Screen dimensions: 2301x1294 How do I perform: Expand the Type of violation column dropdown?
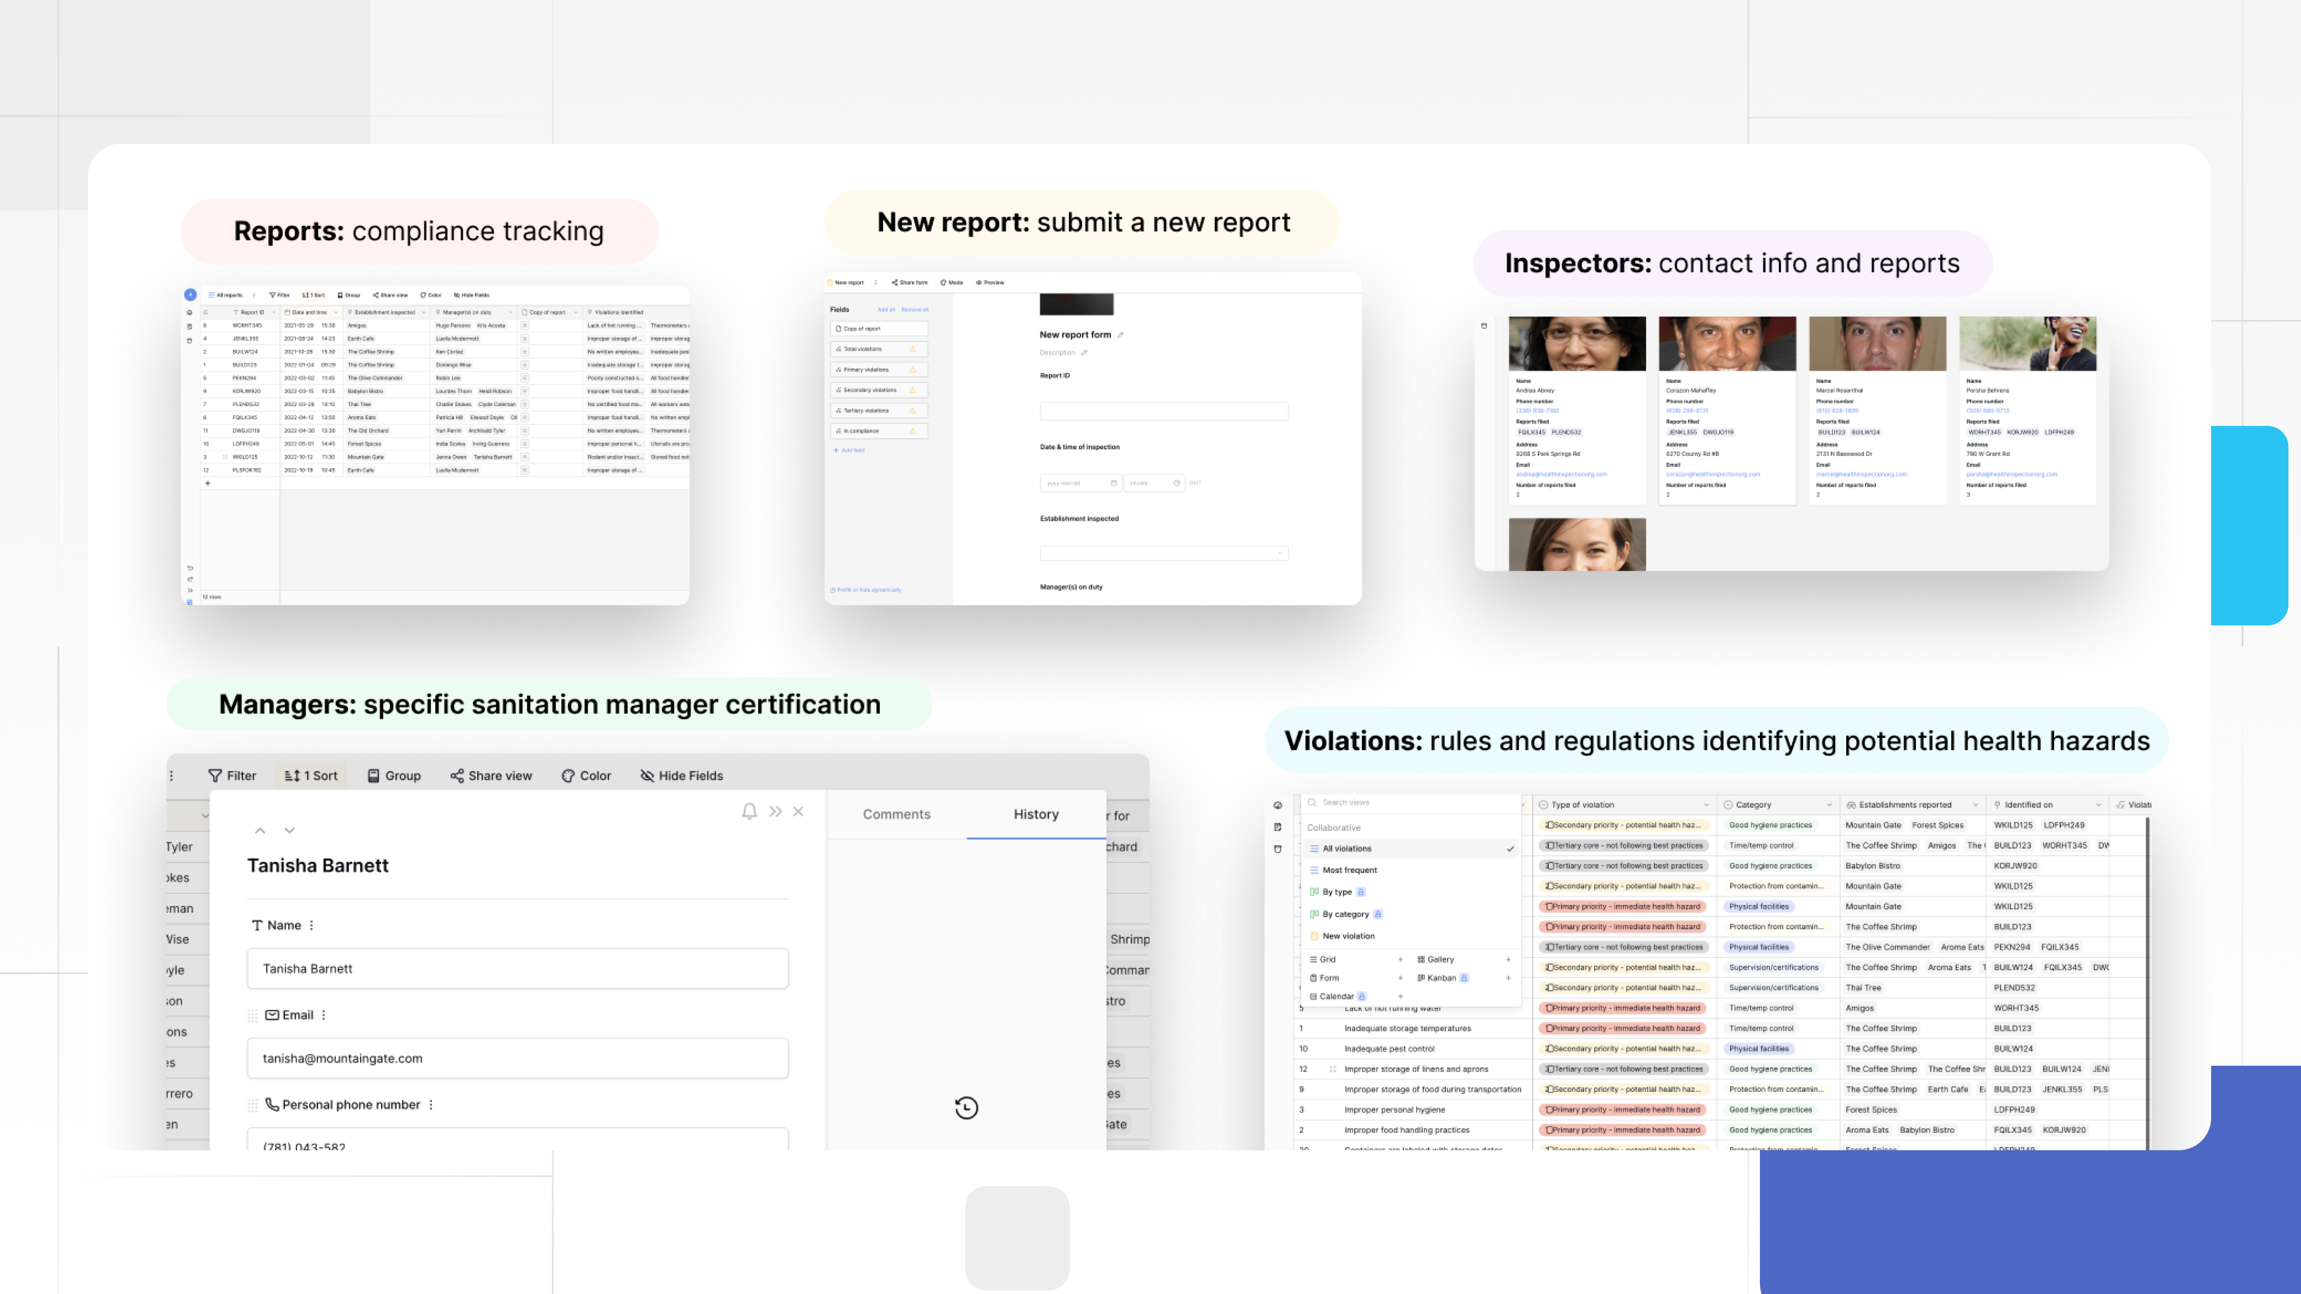click(1705, 805)
